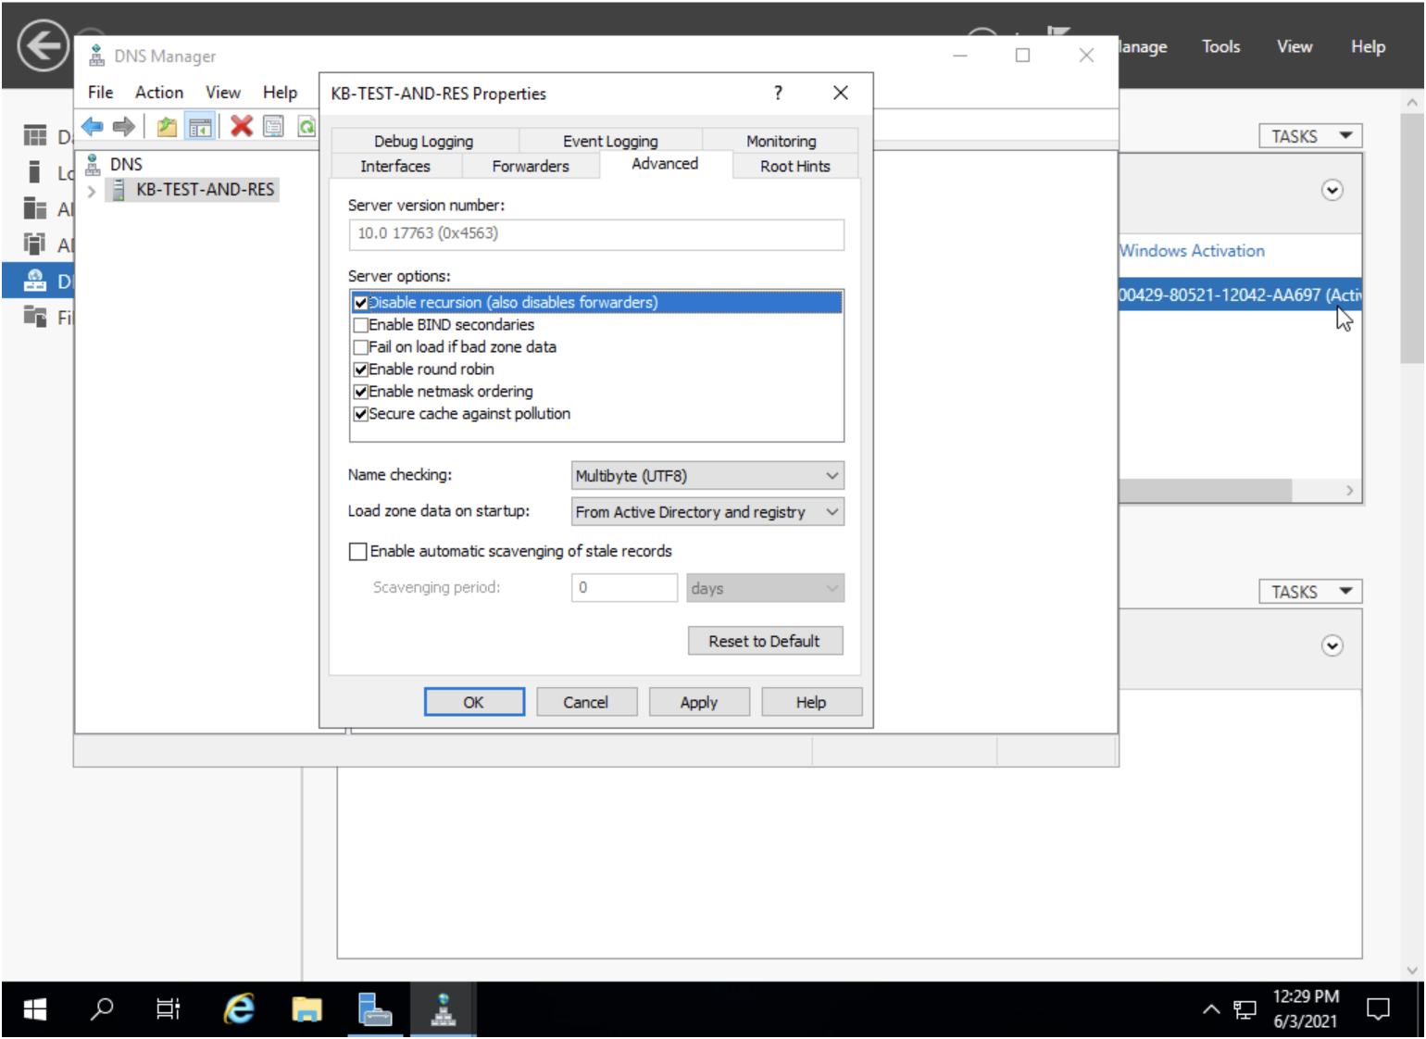
Task: Uncheck Enable netmask ordering option
Action: [361, 392]
